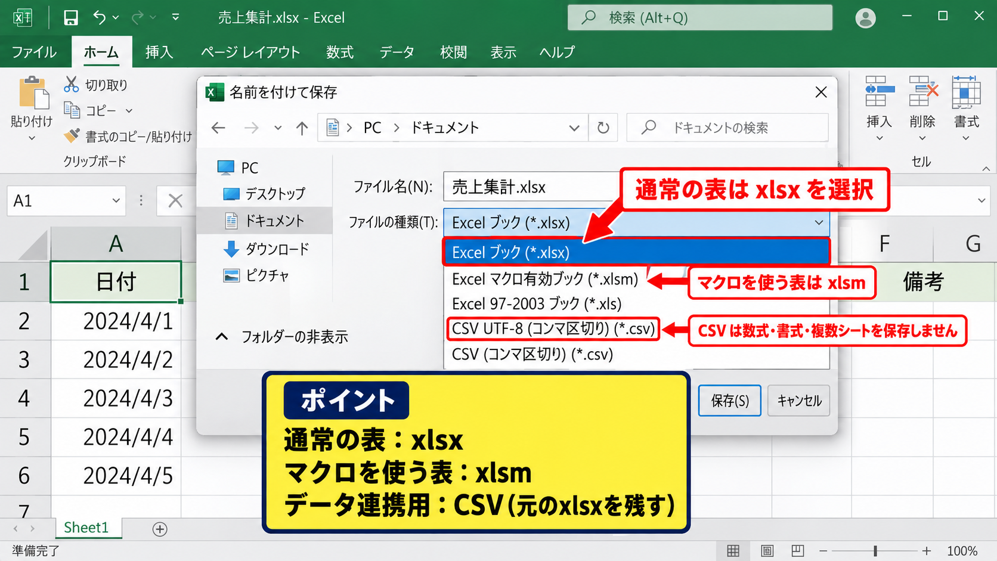997x561 pixels.
Task: Open the 表示 tab
Action: (x=503, y=52)
